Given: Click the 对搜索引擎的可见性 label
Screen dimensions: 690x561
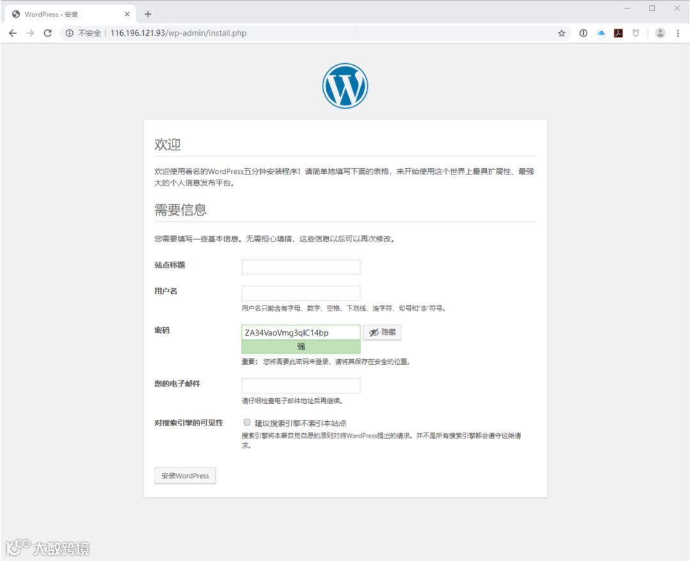Looking at the screenshot, I should coord(188,423).
